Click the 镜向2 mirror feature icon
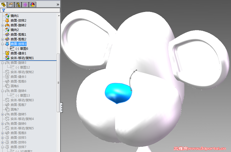231x152 pixels. click(8, 30)
